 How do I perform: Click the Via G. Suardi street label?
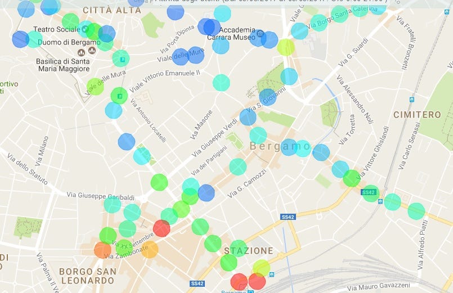(353, 52)
